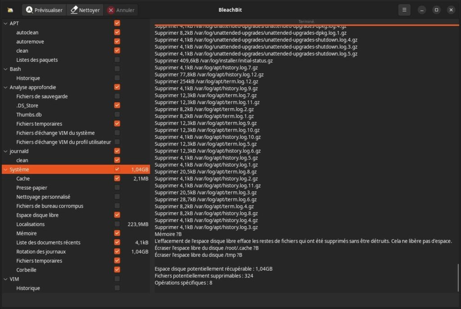461x309 pixels.
Task: Select the Liste des documents récents row label
Action: [48, 242]
